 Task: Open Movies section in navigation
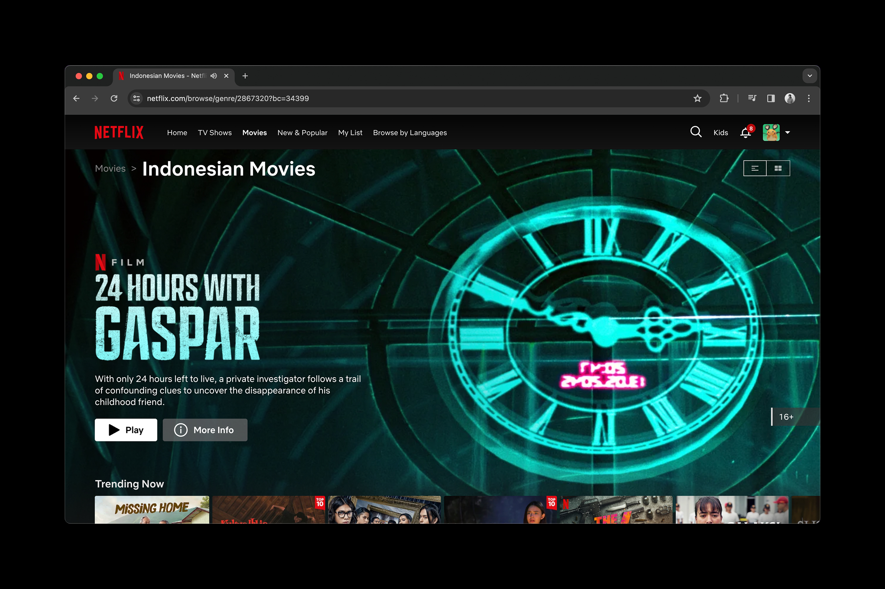tap(254, 133)
